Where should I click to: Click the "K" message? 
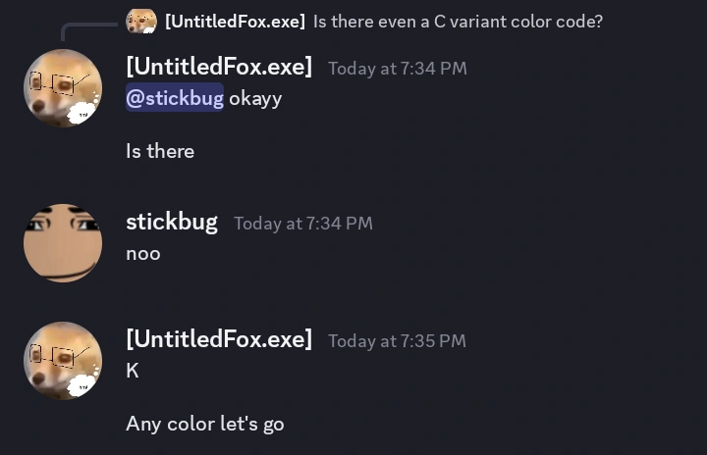point(133,371)
